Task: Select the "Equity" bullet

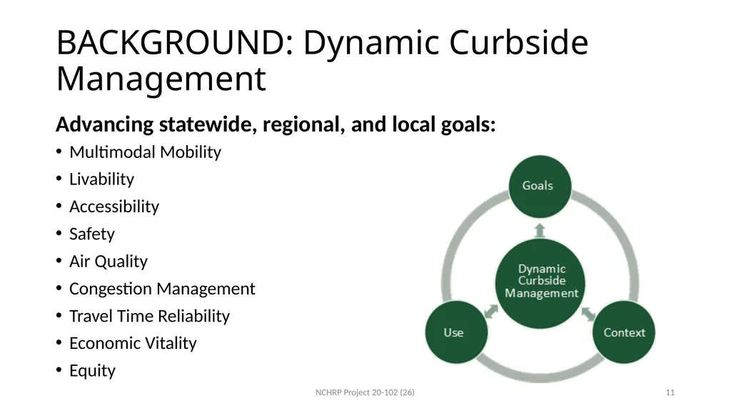Action: tap(92, 370)
